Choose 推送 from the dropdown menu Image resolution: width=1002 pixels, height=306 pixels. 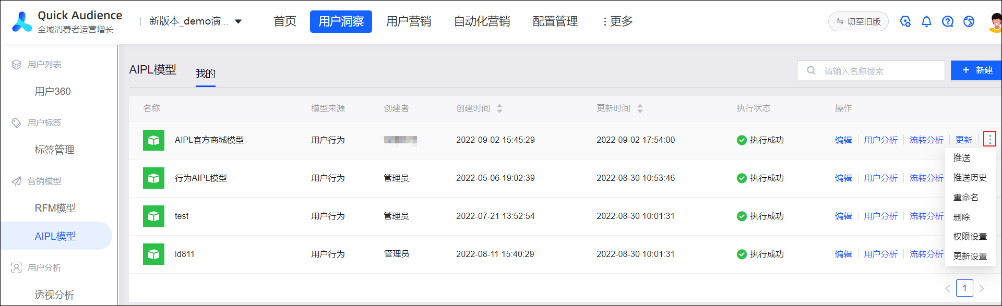click(962, 158)
